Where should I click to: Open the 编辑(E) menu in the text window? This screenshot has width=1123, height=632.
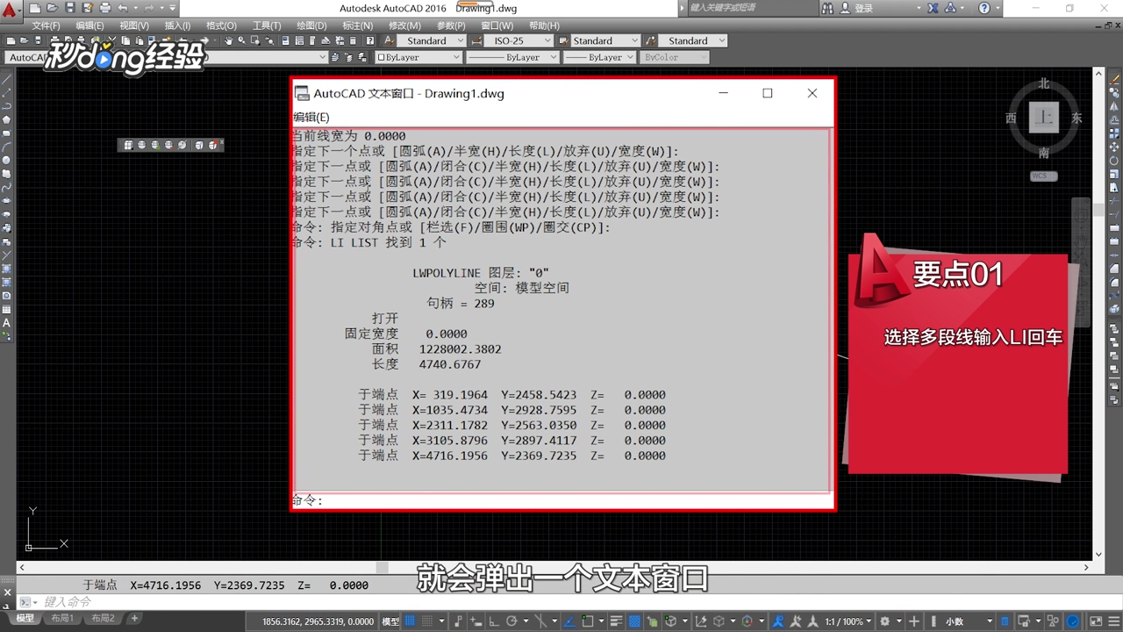click(311, 117)
